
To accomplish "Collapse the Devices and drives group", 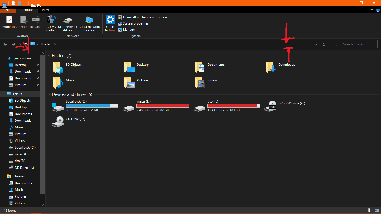I will click(x=49, y=94).
